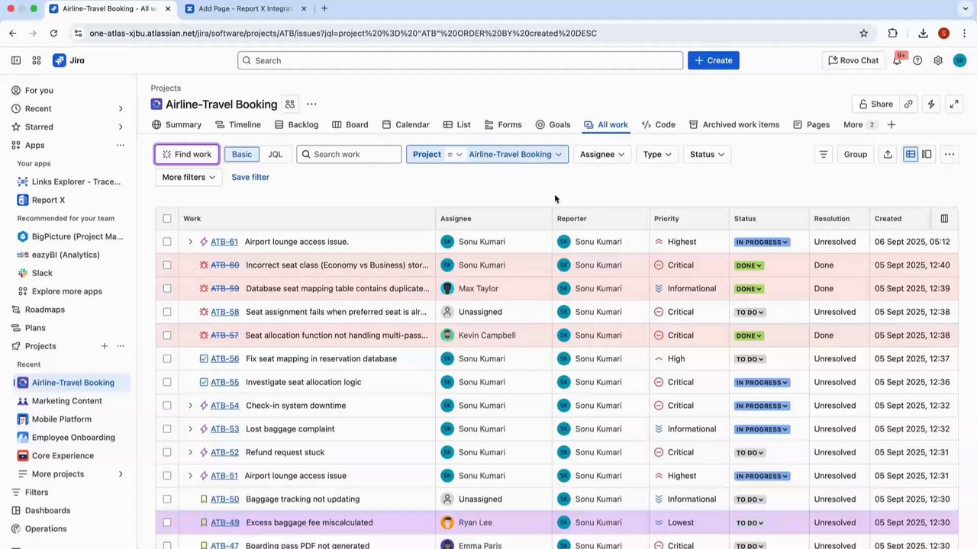Open the app switcher grid icon

point(37,60)
